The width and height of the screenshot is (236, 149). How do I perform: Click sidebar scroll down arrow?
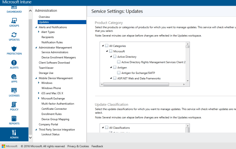[30, 138]
